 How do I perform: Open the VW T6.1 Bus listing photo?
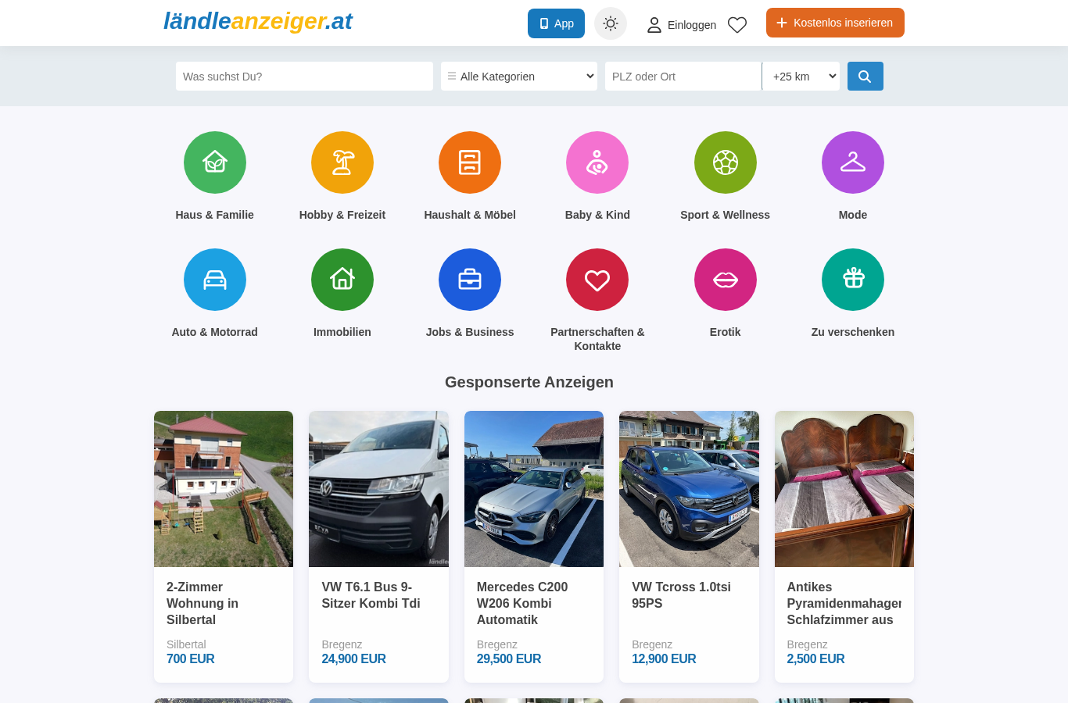(378, 489)
